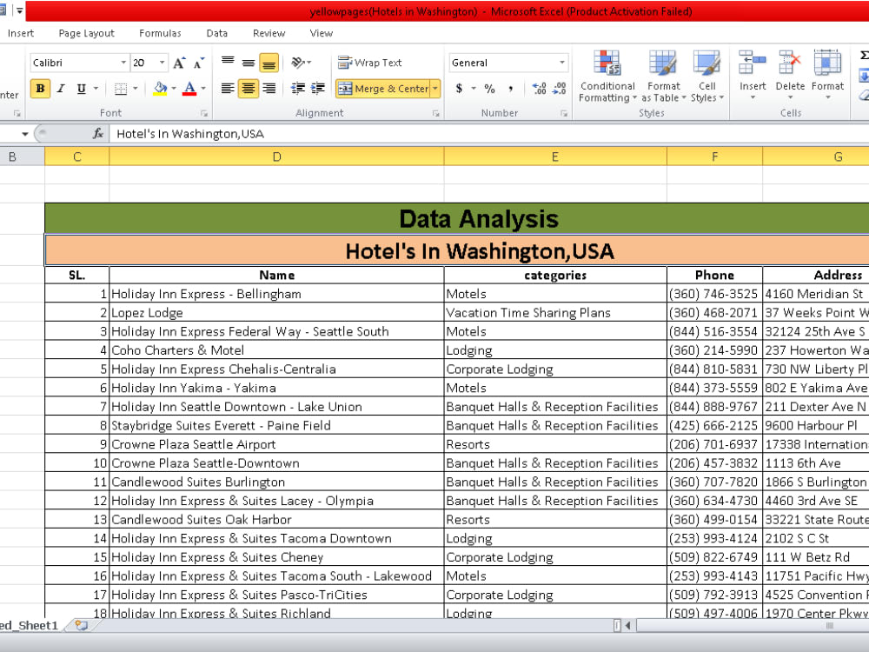The width and height of the screenshot is (869, 652).
Task: Open the font size 20 dropdown
Action: (x=162, y=63)
